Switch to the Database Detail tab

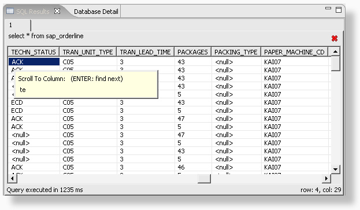point(96,12)
